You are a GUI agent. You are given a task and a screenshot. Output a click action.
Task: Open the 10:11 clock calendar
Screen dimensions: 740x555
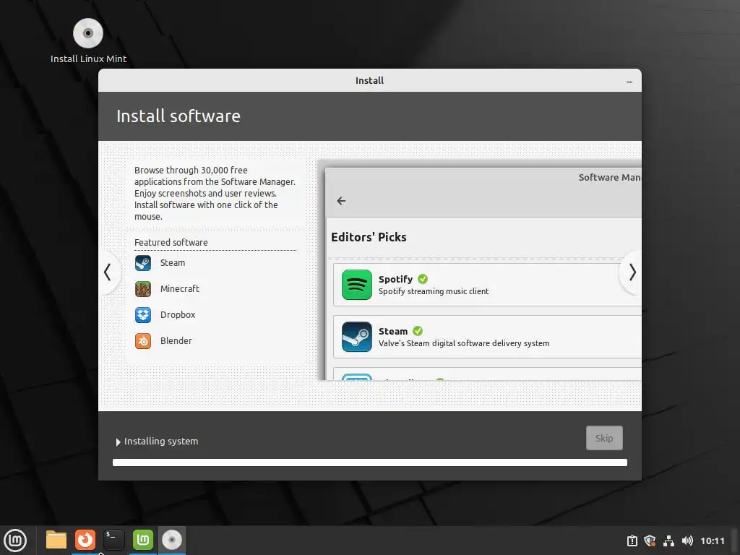[x=712, y=541]
